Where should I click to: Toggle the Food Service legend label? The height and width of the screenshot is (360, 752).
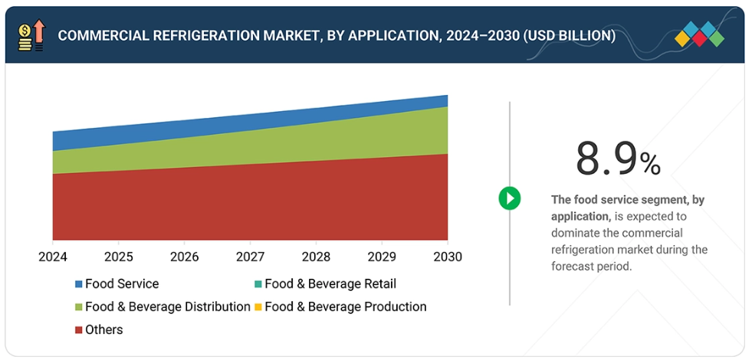tap(122, 283)
